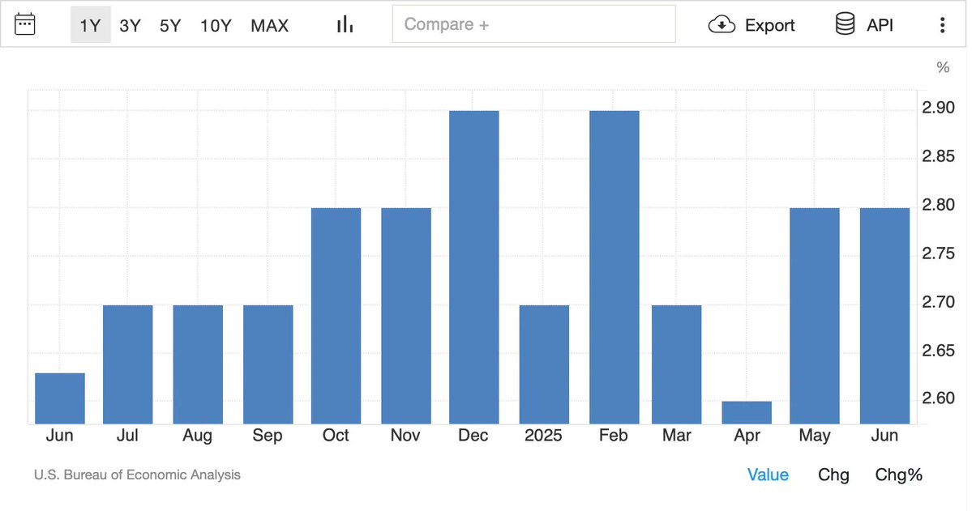Image resolution: width=972 pixels, height=511 pixels.
Task: Switch to the 5Y time range
Action: (170, 25)
